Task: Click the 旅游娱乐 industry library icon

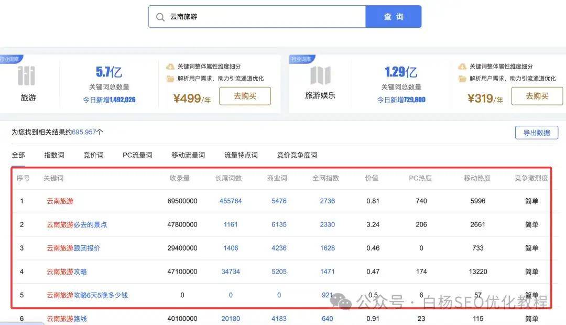Action: pos(320,75)
